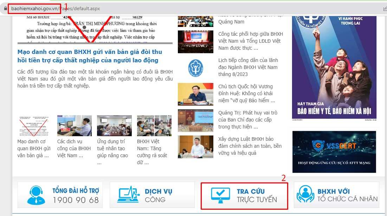
Task: Open thumbnail for BHXH Việt Nam: Tăng cường rà soát
Action: coord(154,126)
